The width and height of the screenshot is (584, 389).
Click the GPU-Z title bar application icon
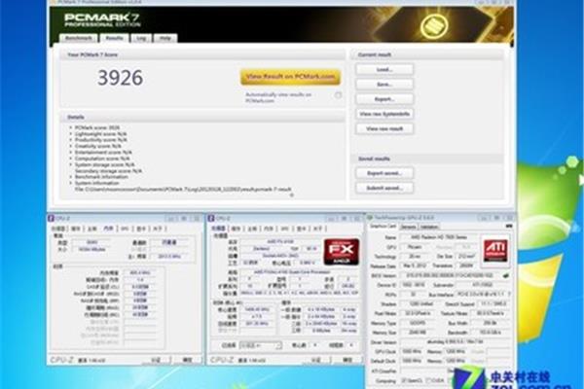(x=370, y=217)
